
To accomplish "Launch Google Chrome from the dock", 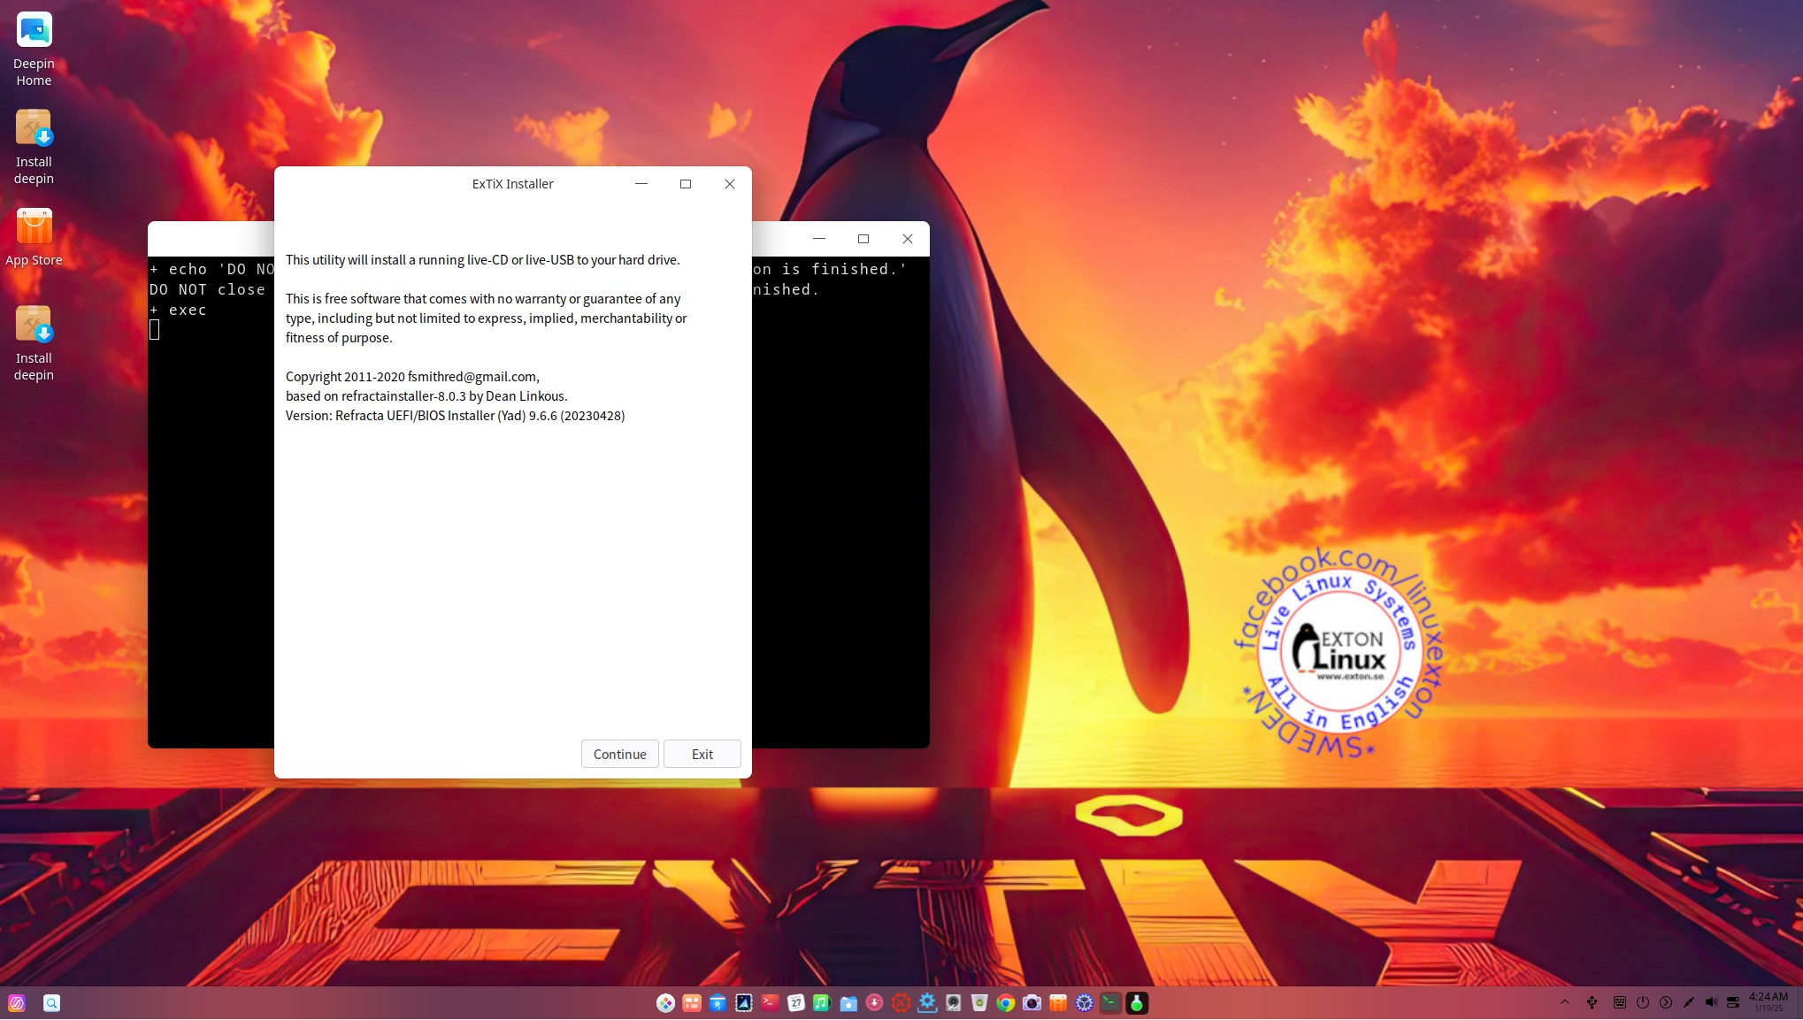I will pyautogui.click(x=1005, y=1003).
